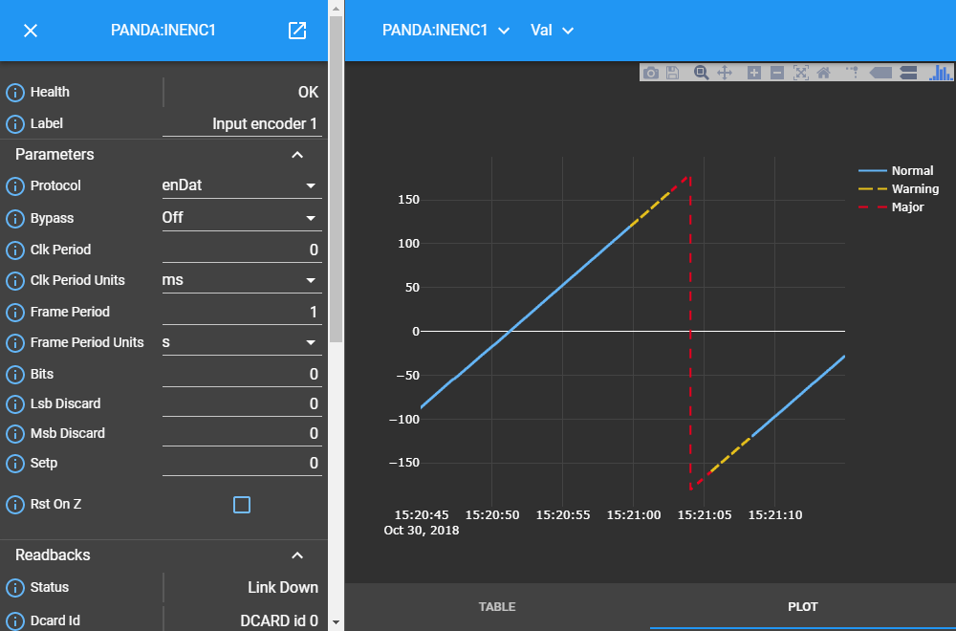Click the Frame Period input field
Screen dimensions: 956x631
point(241,312)
